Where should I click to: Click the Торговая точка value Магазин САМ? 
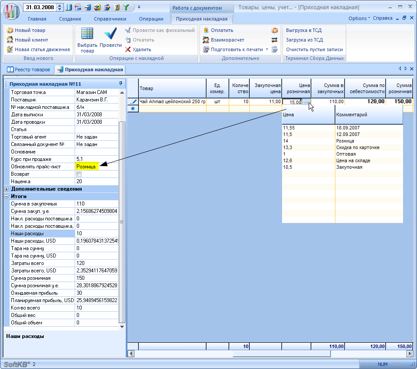tap(96, 92)
